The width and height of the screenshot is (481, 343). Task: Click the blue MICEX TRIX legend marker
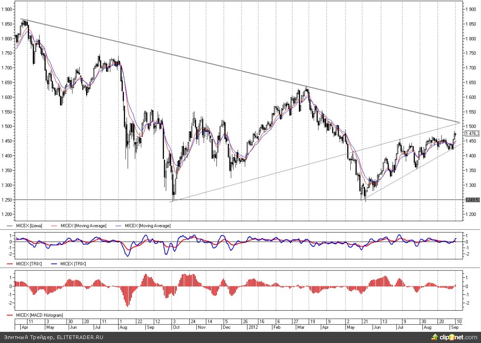coord(54,264)
